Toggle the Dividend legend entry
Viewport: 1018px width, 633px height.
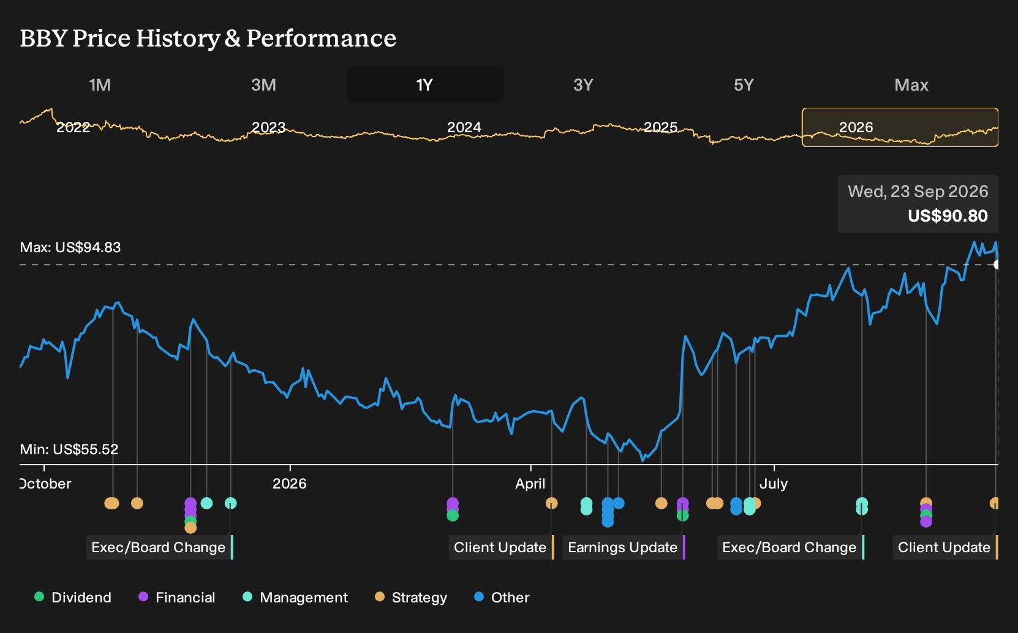pyautogui.click(x=73, y=597)
